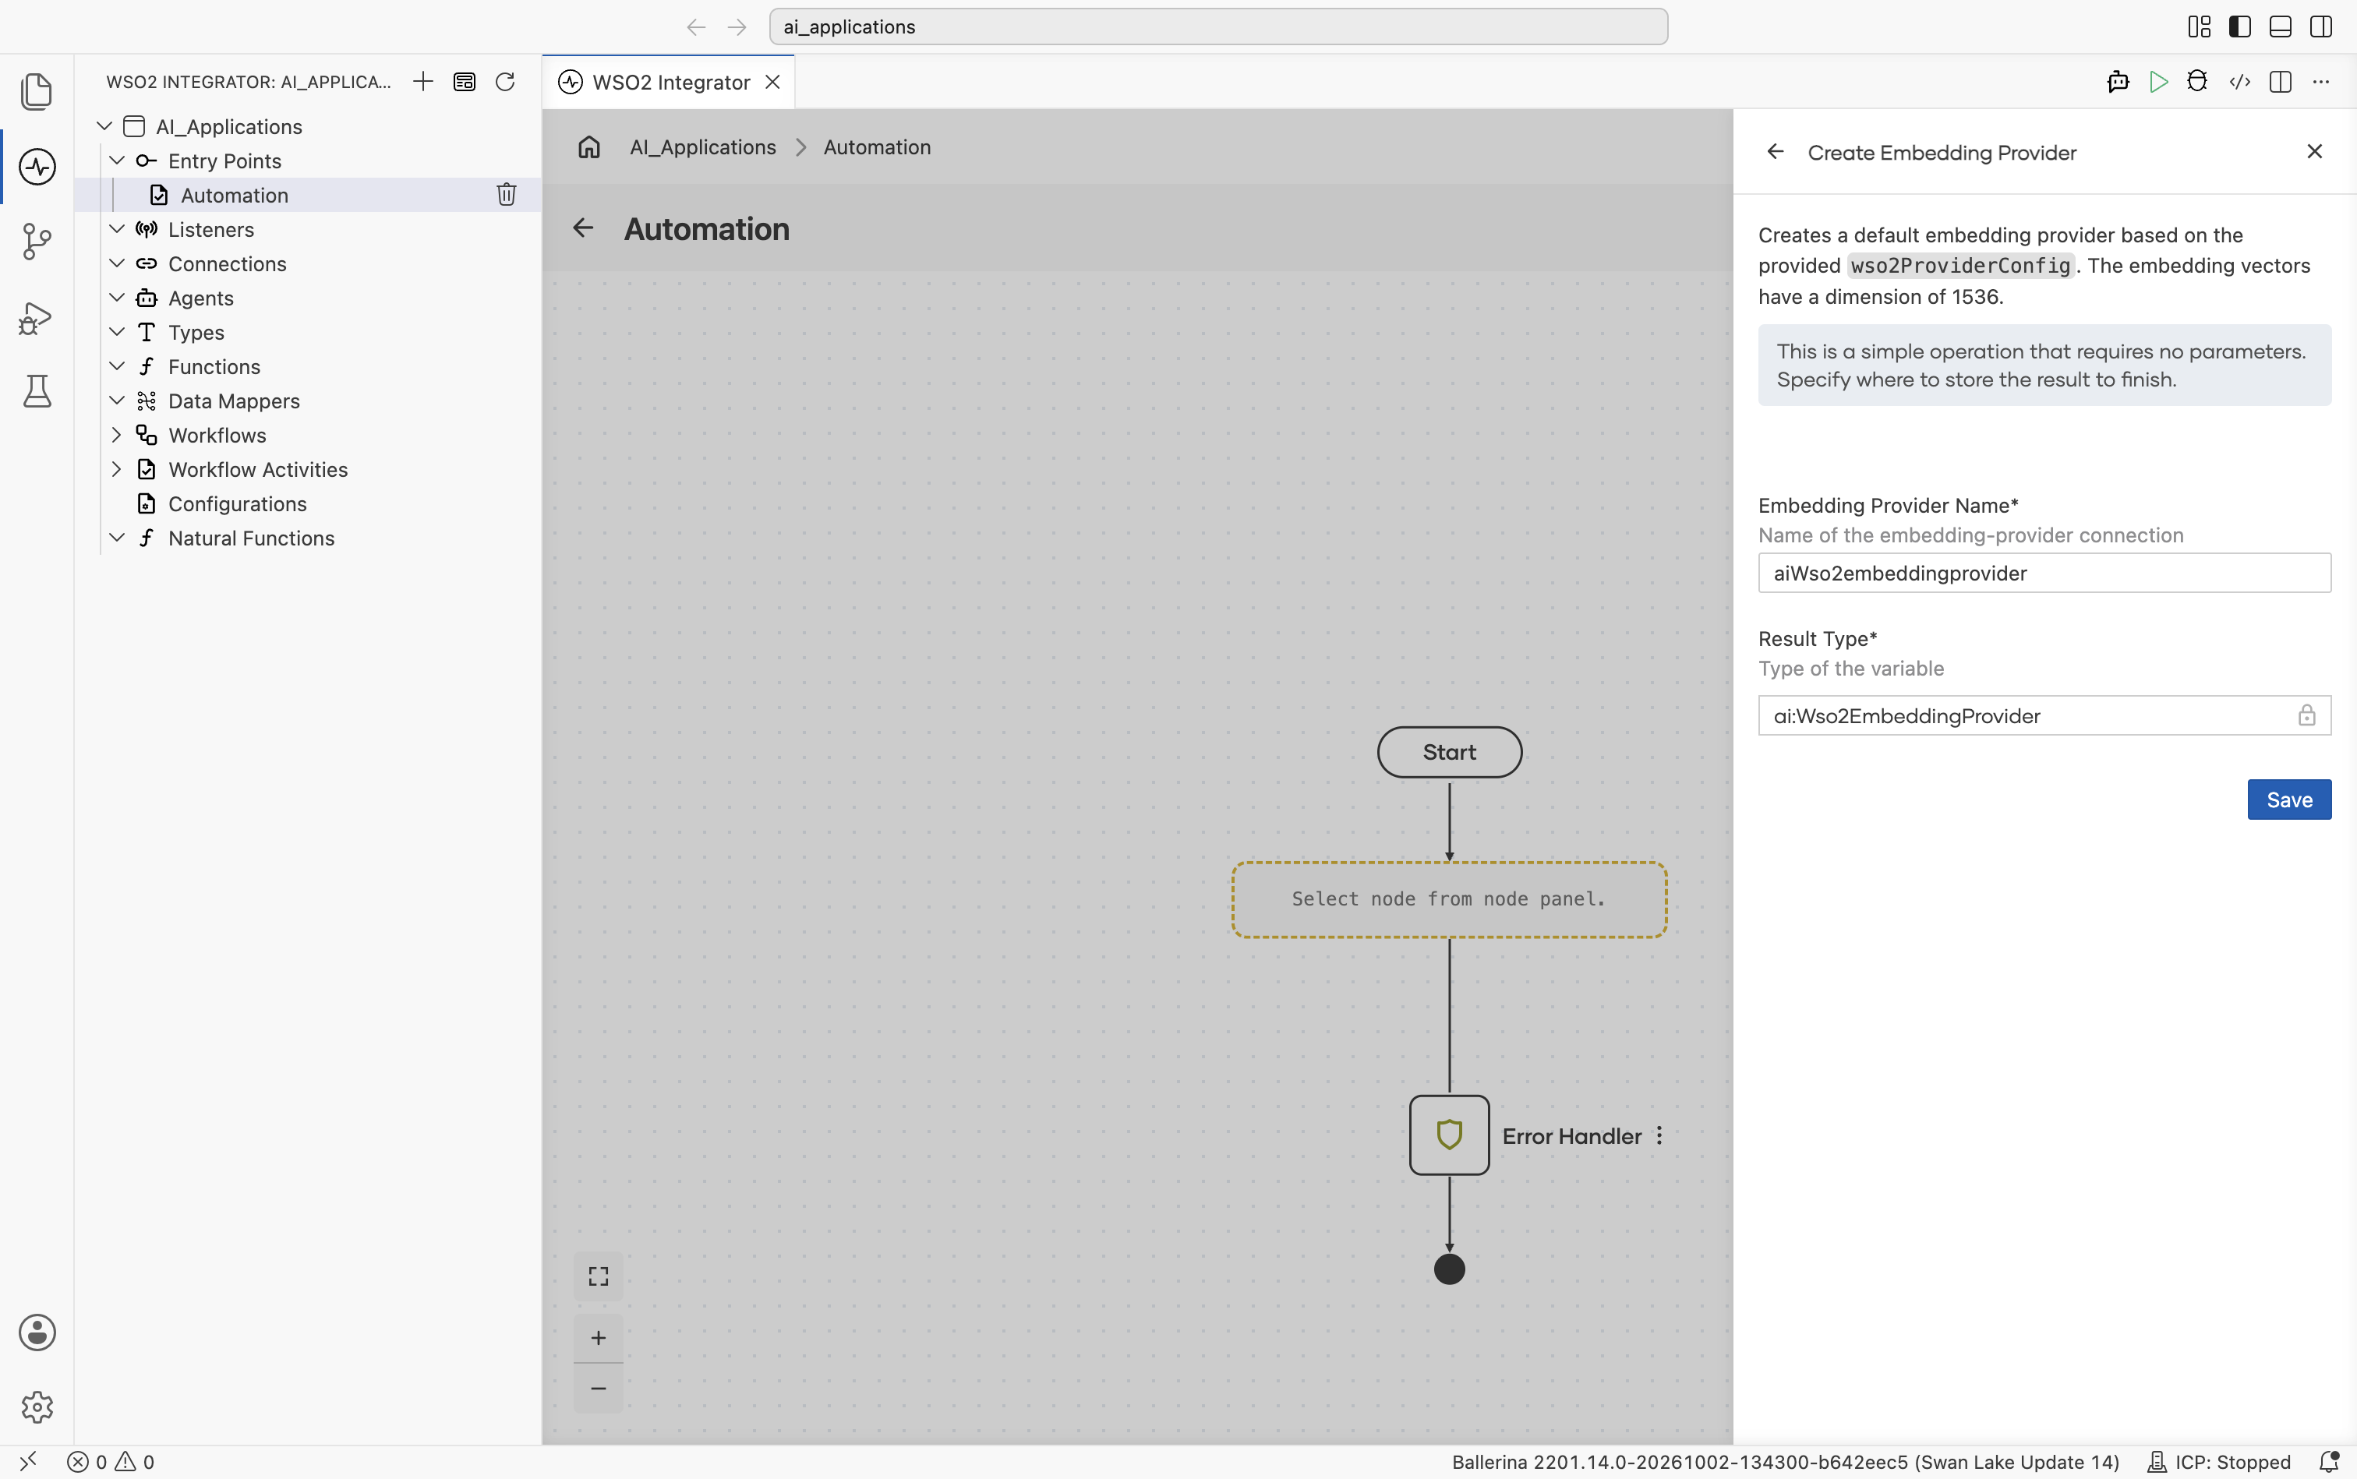Open the Manage gear icon

pos(37,1407)
